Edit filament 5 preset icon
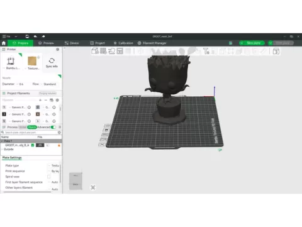302x227 pixels. click(x=30, y=121)
